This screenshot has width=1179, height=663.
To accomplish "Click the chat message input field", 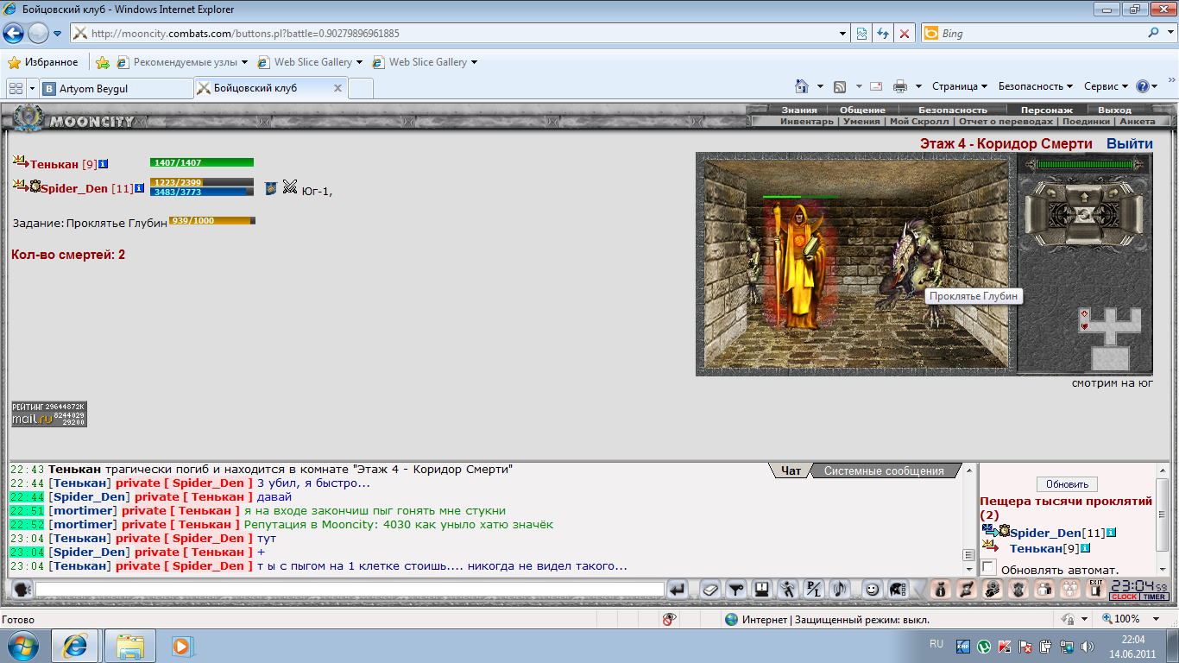I will coord(350,590).
